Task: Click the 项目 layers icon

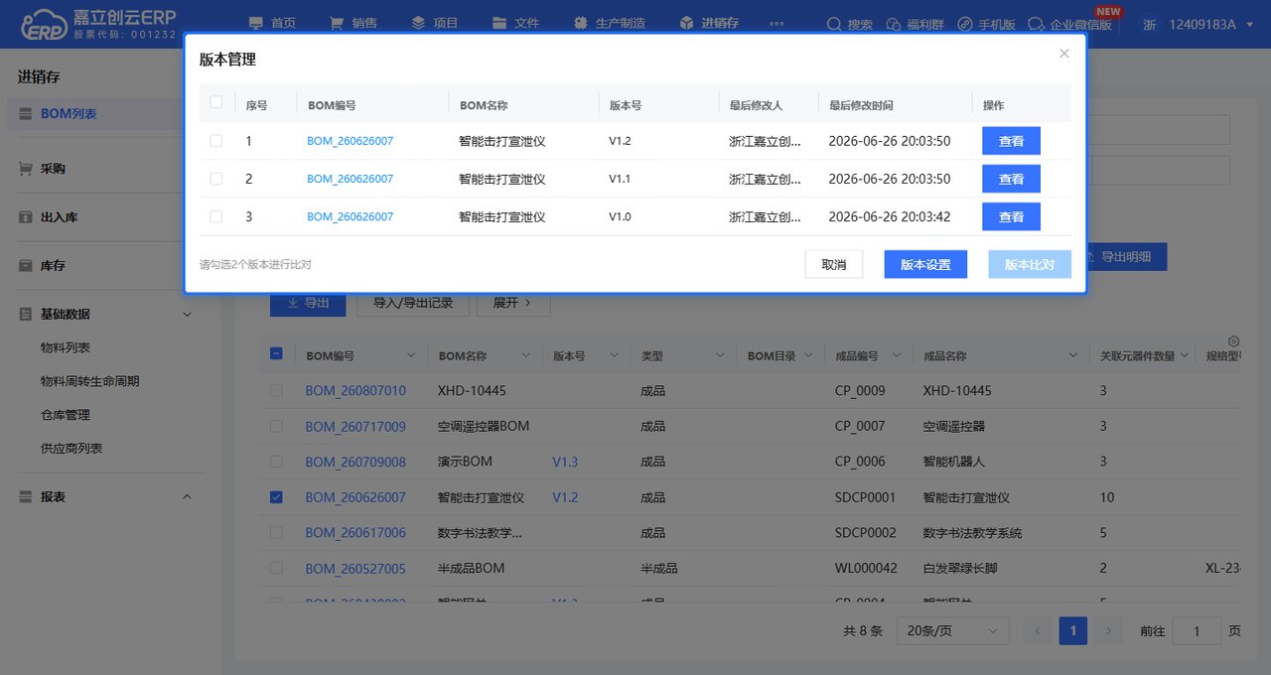Action: 418,23
